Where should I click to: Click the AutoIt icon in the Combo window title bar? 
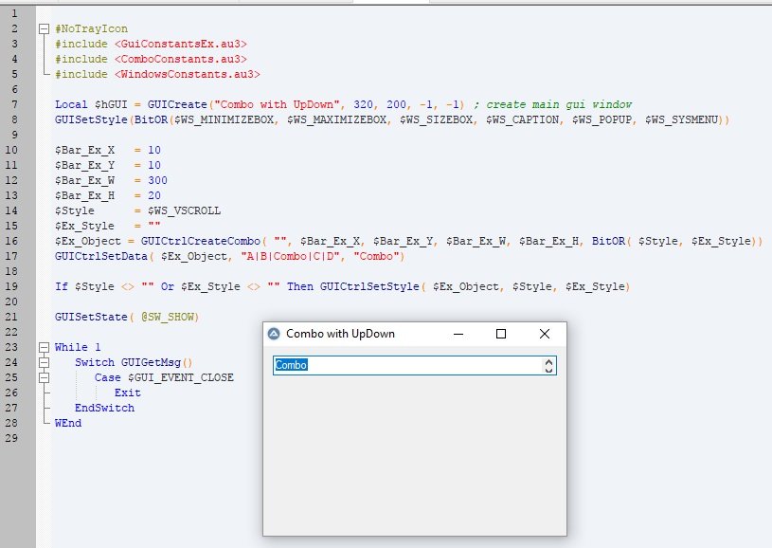tap(275, 334)
